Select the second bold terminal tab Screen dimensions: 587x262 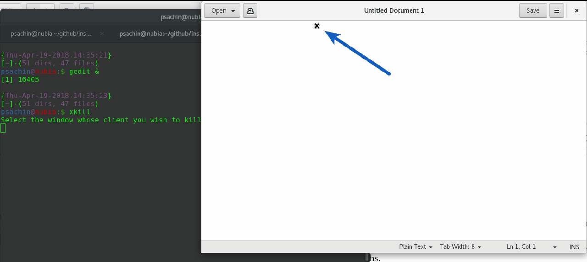(x=160, y=33)
